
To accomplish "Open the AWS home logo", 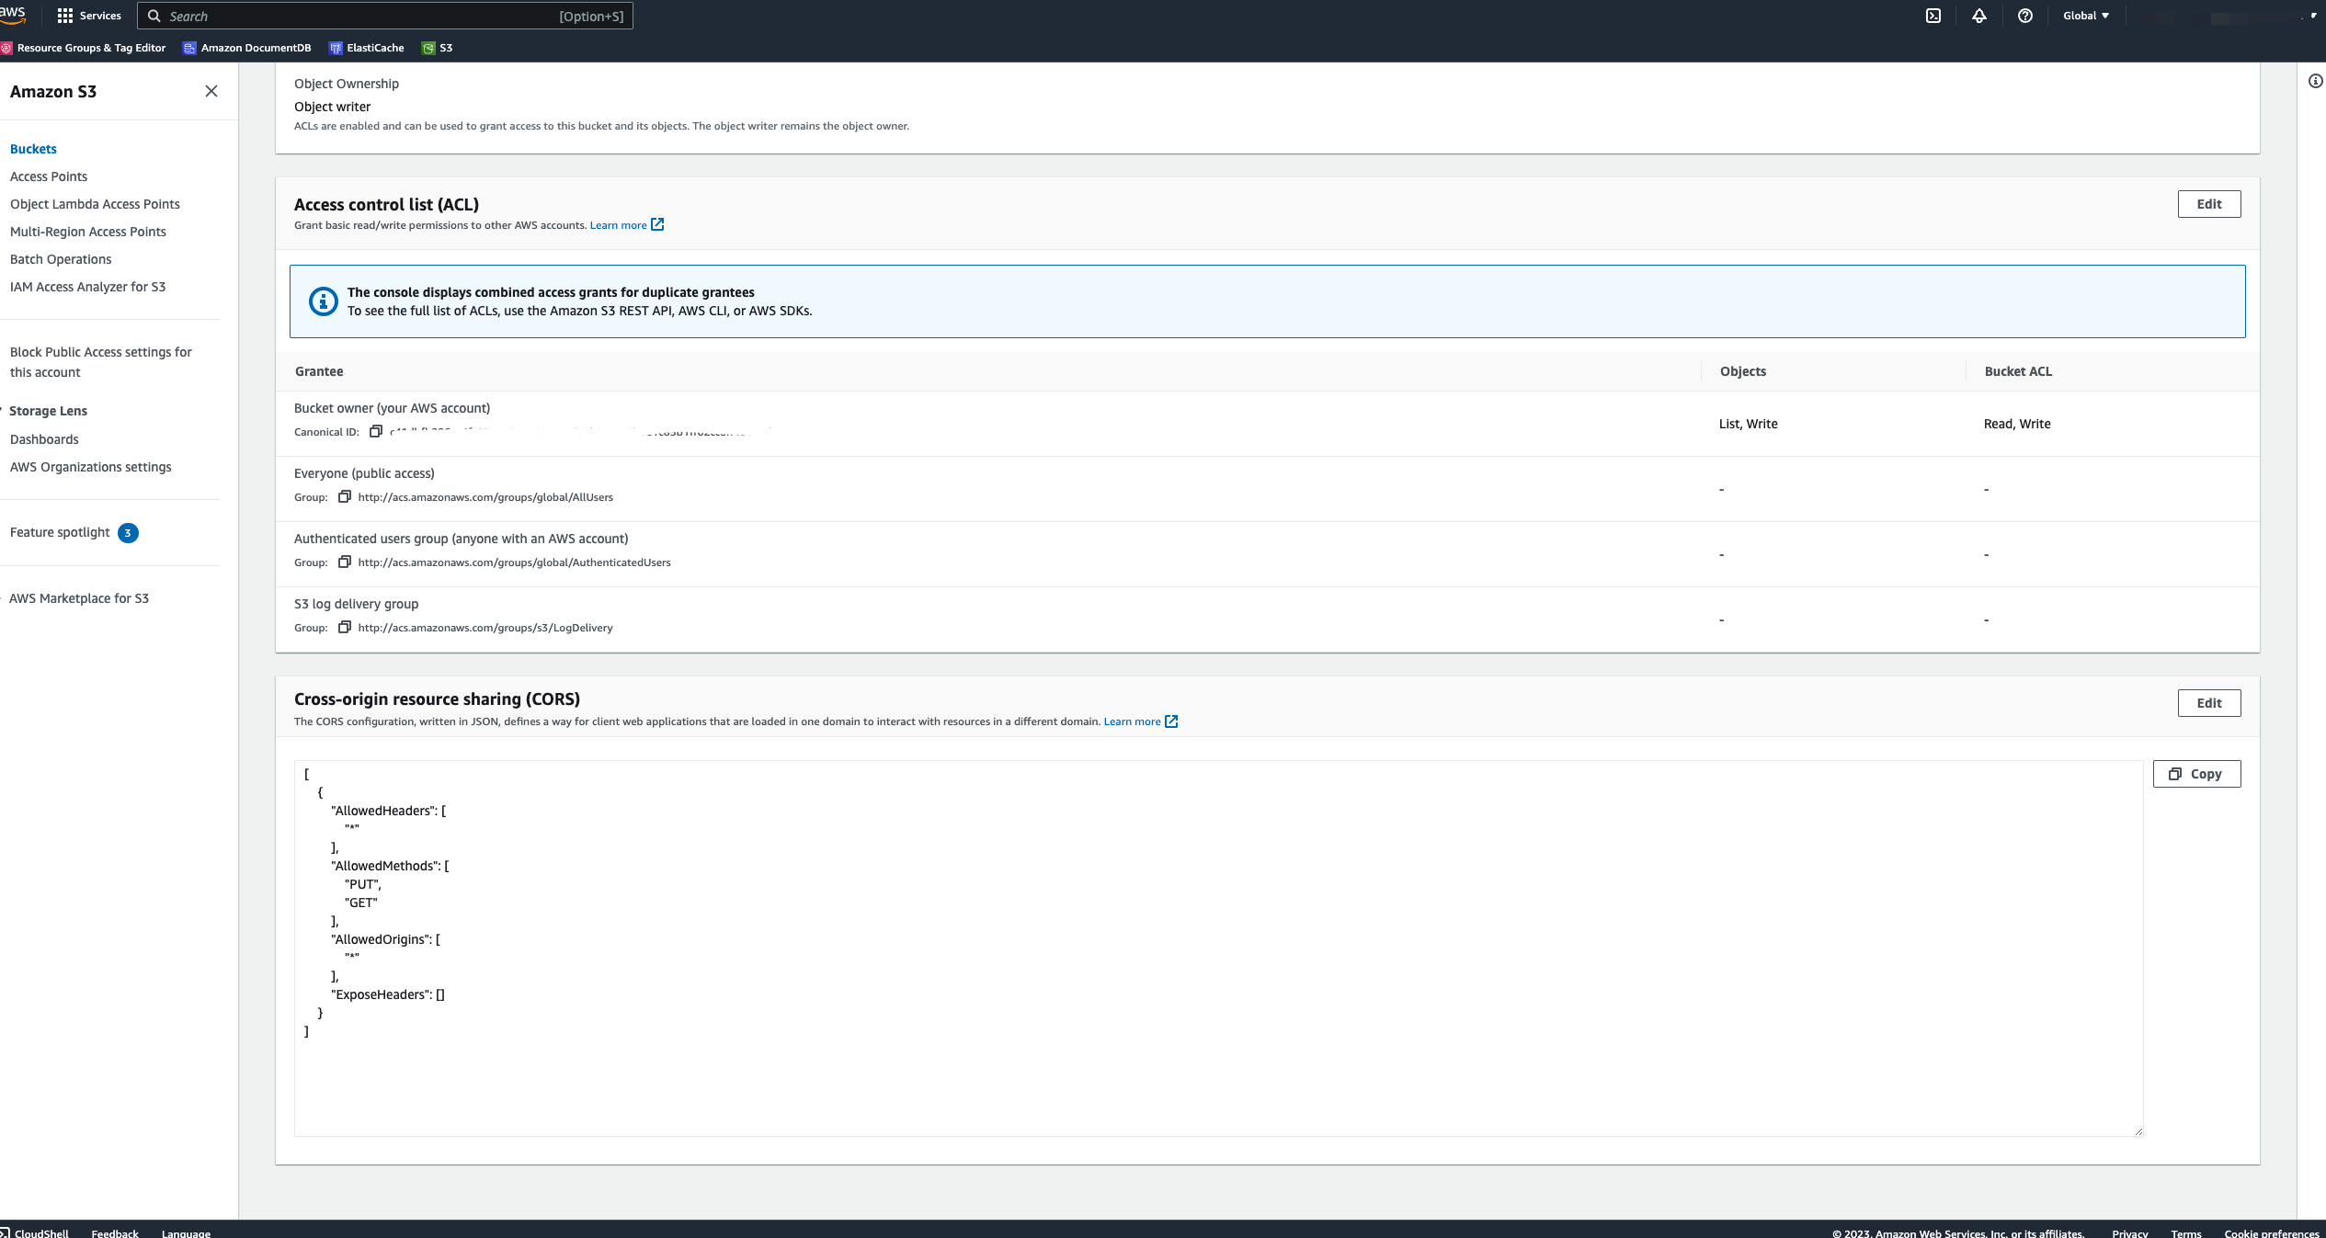I will pos(12,15).
